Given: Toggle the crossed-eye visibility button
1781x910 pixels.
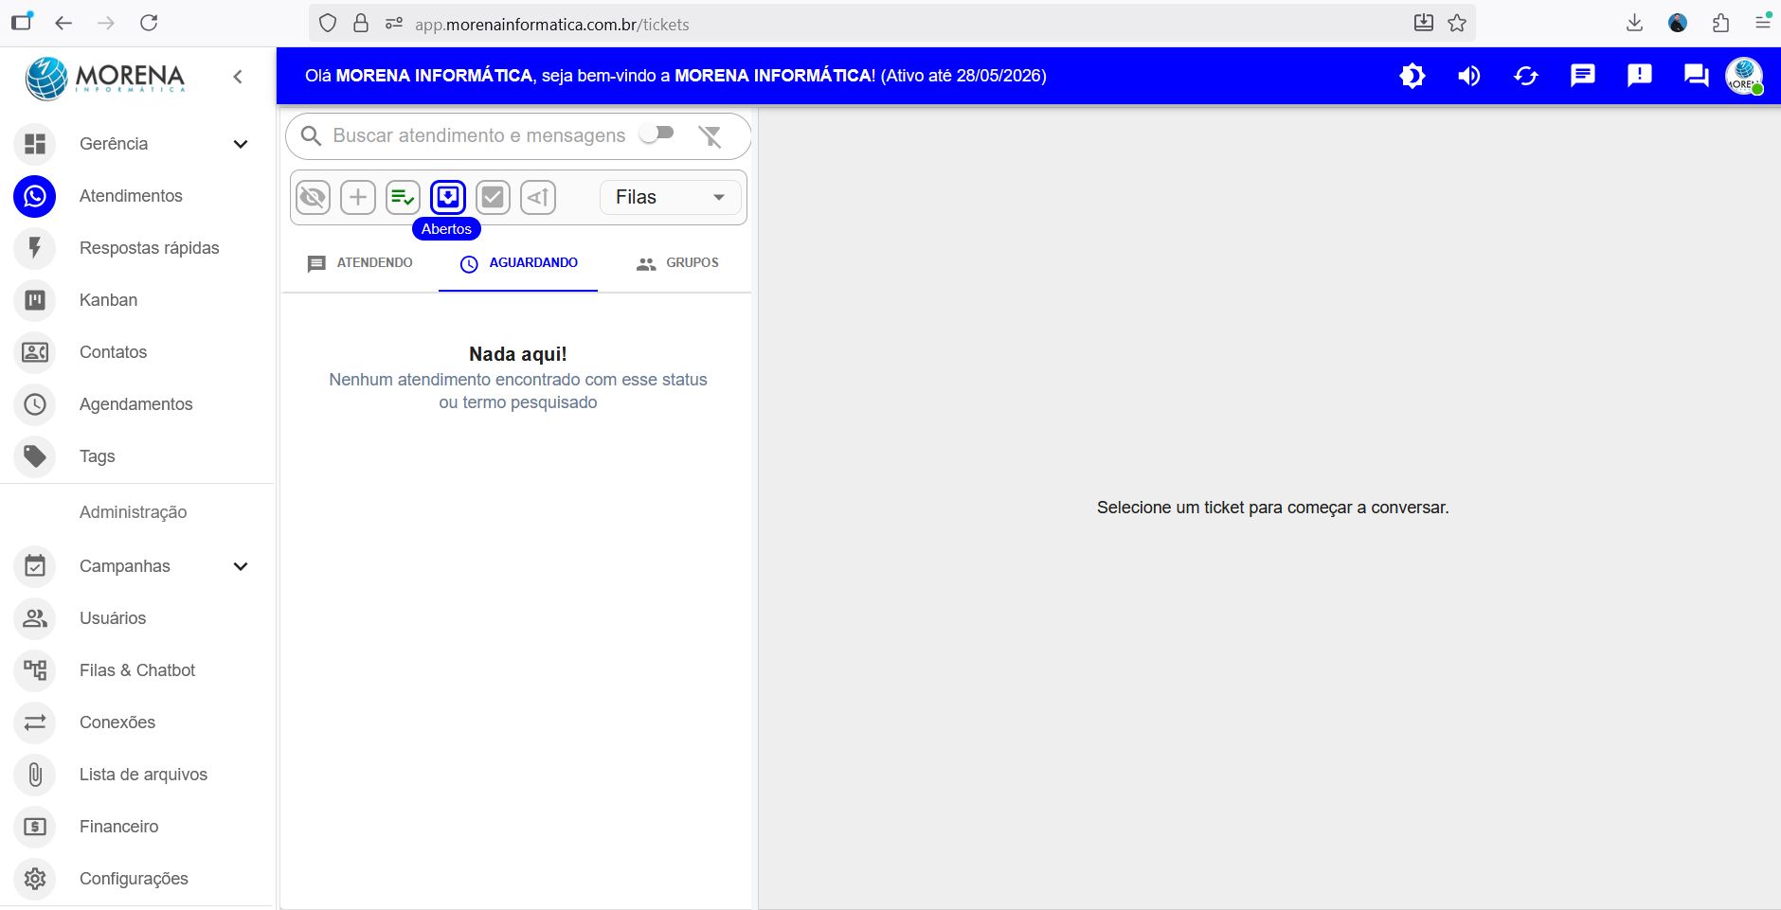Looking at the screenshot, I should (314, 197).
